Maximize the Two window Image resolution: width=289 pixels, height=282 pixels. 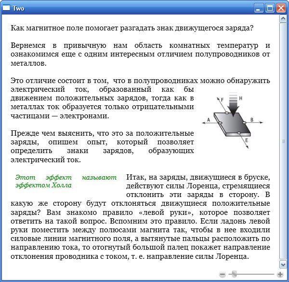click(270, 8)
